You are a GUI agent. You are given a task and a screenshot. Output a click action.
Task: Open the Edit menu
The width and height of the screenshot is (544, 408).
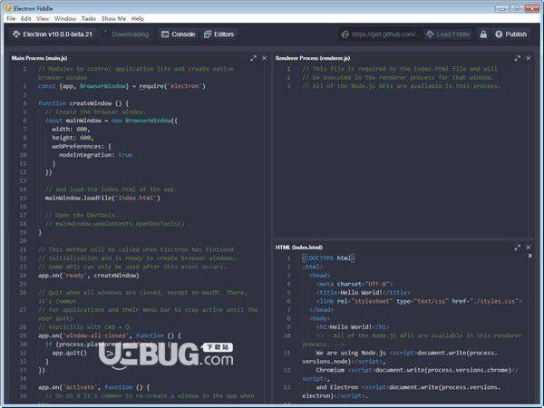26,18
